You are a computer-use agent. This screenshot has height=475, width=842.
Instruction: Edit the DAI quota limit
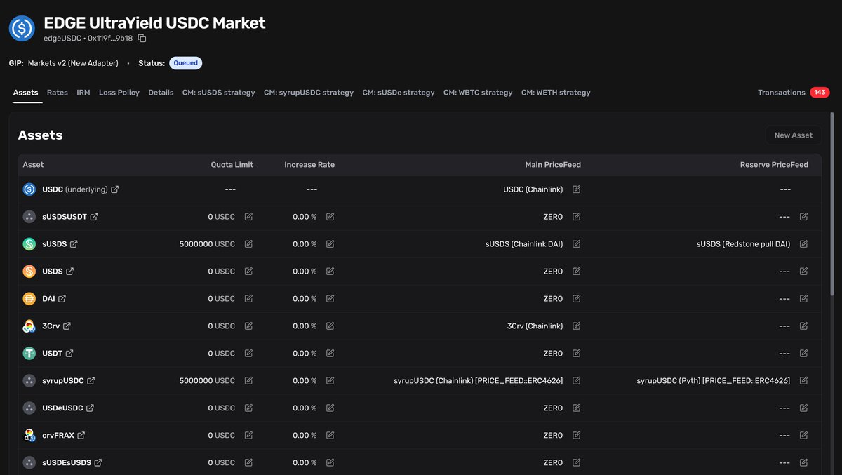coord(248,299)
